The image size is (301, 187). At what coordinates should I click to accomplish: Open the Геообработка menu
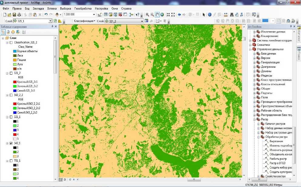(83, 8)
